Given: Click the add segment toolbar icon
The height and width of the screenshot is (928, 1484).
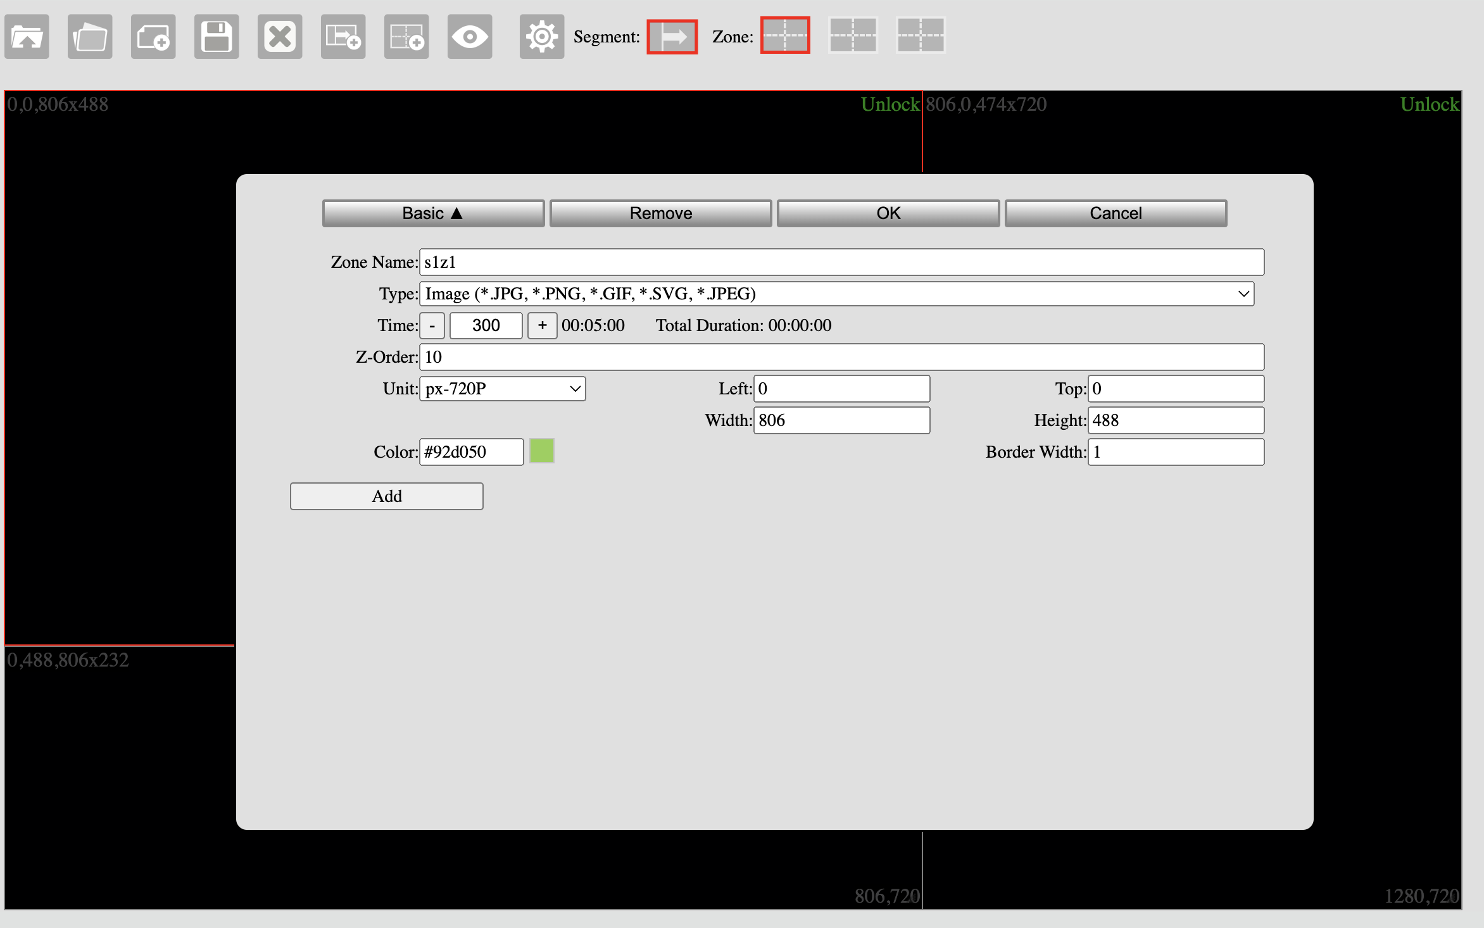Looking at the screenshot, I should click(343, 37).
